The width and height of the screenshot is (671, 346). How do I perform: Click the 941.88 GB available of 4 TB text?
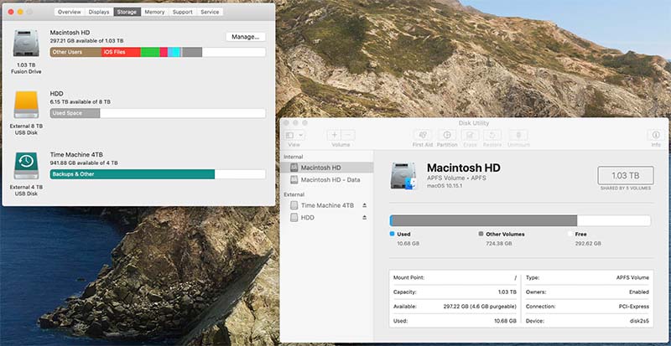click(x=84, y=163)
